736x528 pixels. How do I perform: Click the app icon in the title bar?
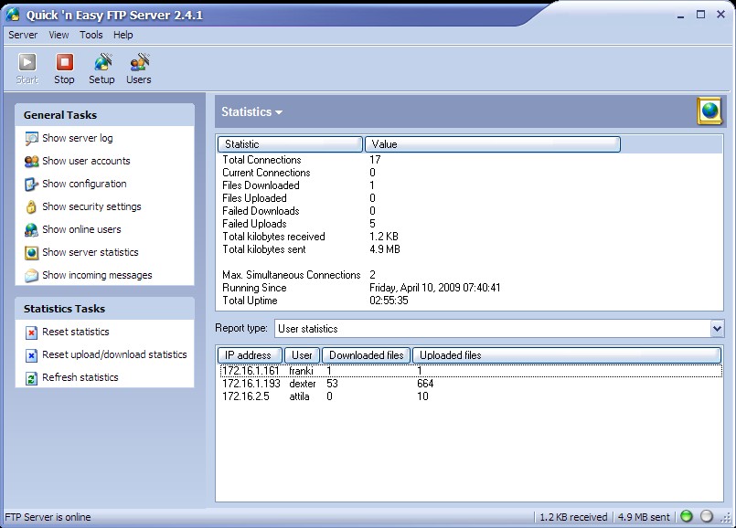coord(13,15)
